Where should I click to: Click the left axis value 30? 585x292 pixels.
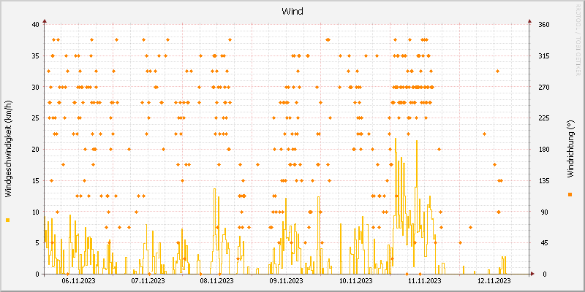click(35, 87)
